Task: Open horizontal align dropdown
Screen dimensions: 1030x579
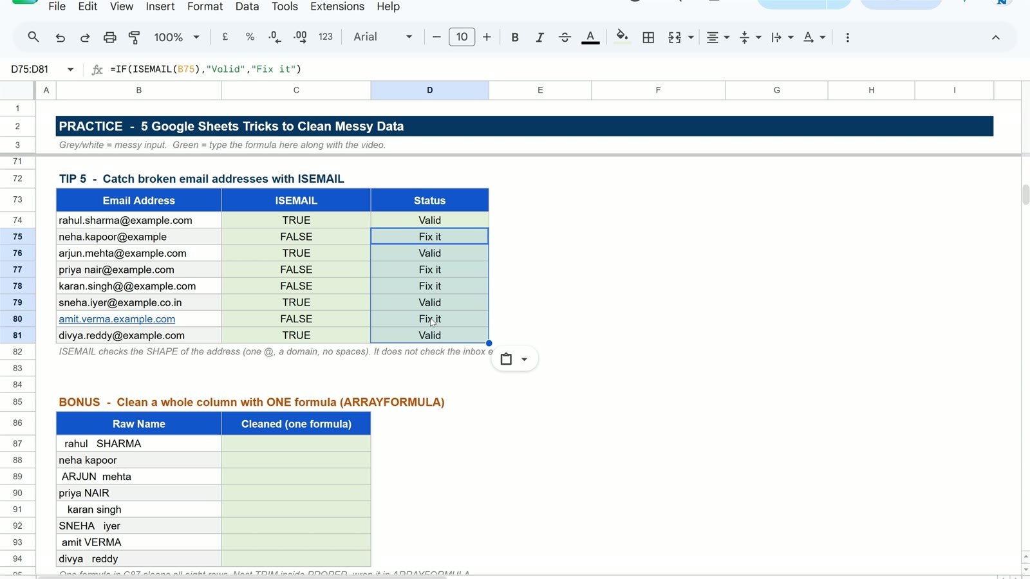Action: [717, 37]
